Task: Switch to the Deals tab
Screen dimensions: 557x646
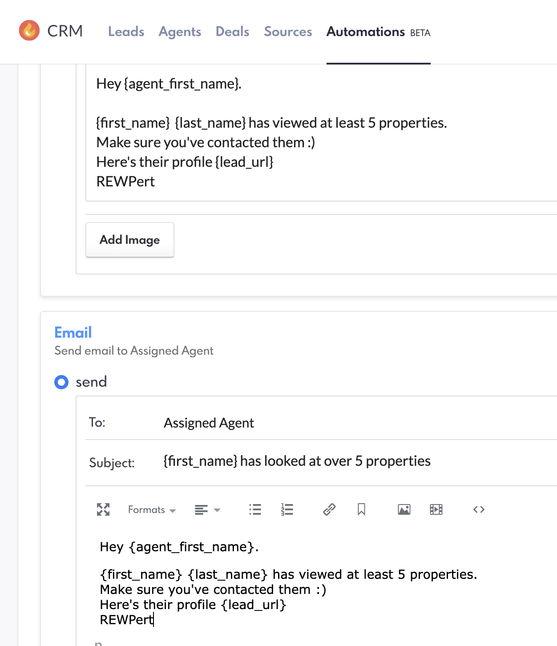Action: click(232, 32)
